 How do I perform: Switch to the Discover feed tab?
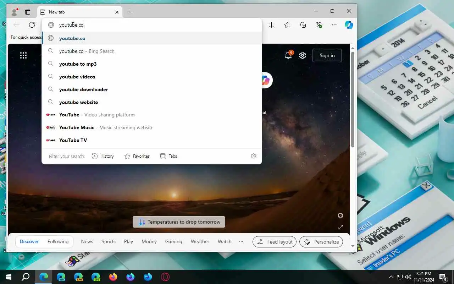[29, 241]
